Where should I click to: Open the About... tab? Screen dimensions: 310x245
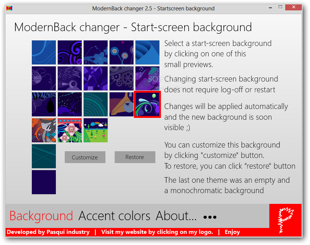click(x=176, y=216)
